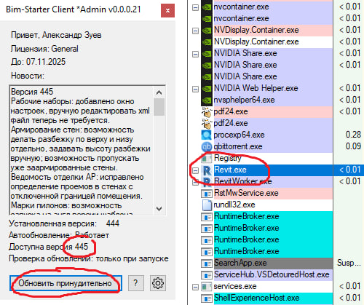
Task: Collapse the NVIDIA Share.exe tree node
Action: tap(195, 54)
